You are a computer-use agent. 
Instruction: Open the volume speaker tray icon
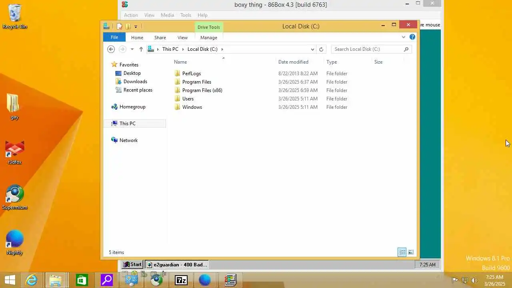[474, 280]
